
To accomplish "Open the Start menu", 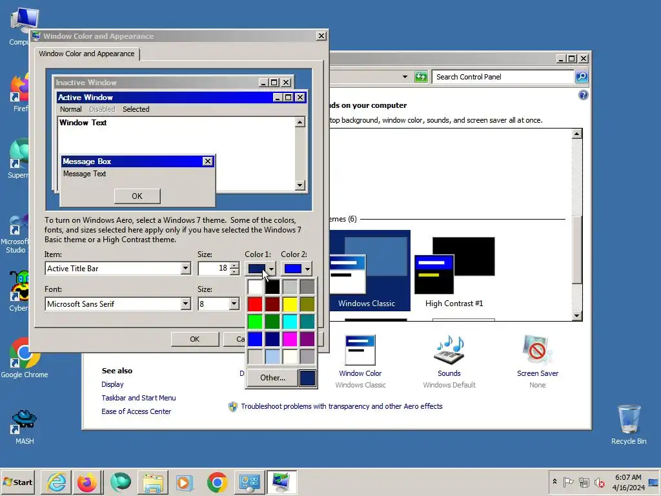I will (x=17, y=482).
